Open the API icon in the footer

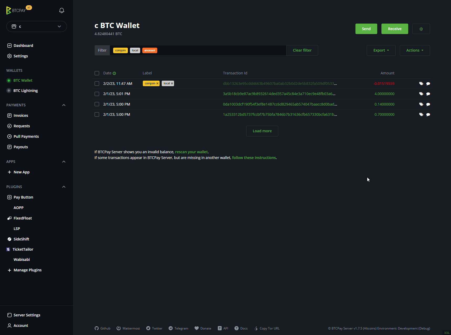[219, 328]
